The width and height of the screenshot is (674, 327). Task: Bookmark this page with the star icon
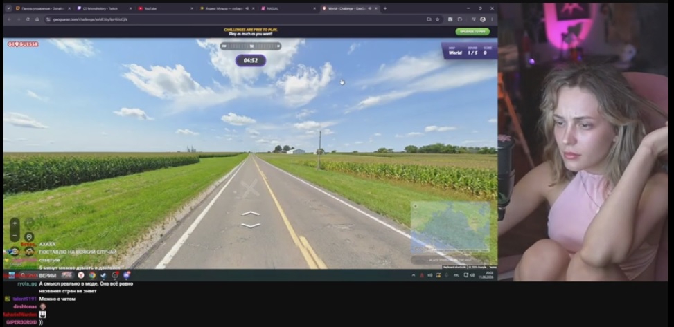tap(438, 19)
